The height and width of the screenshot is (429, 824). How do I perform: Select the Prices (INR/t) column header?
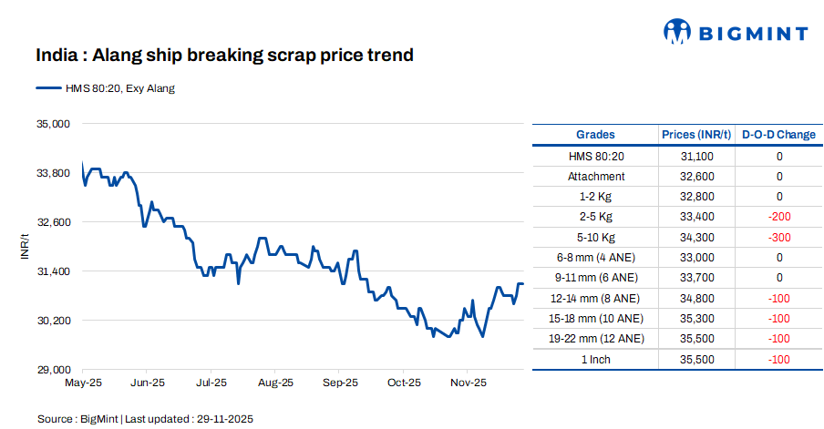[696, 135]
